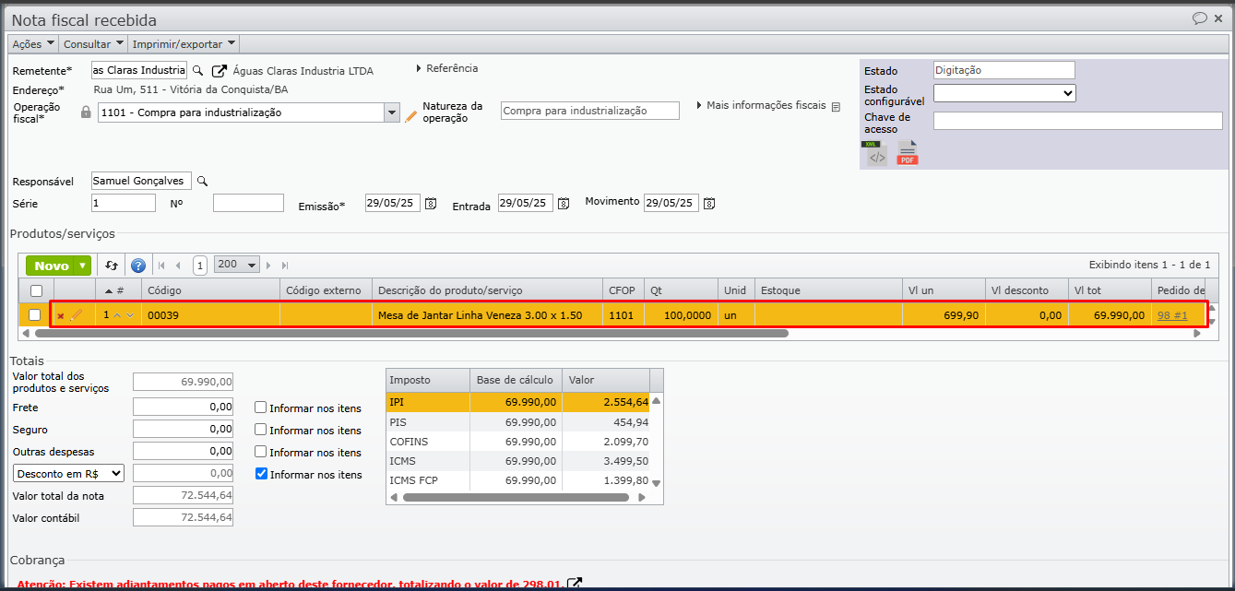
Task: Click the Código column header
Action: (x=210, y=290)
